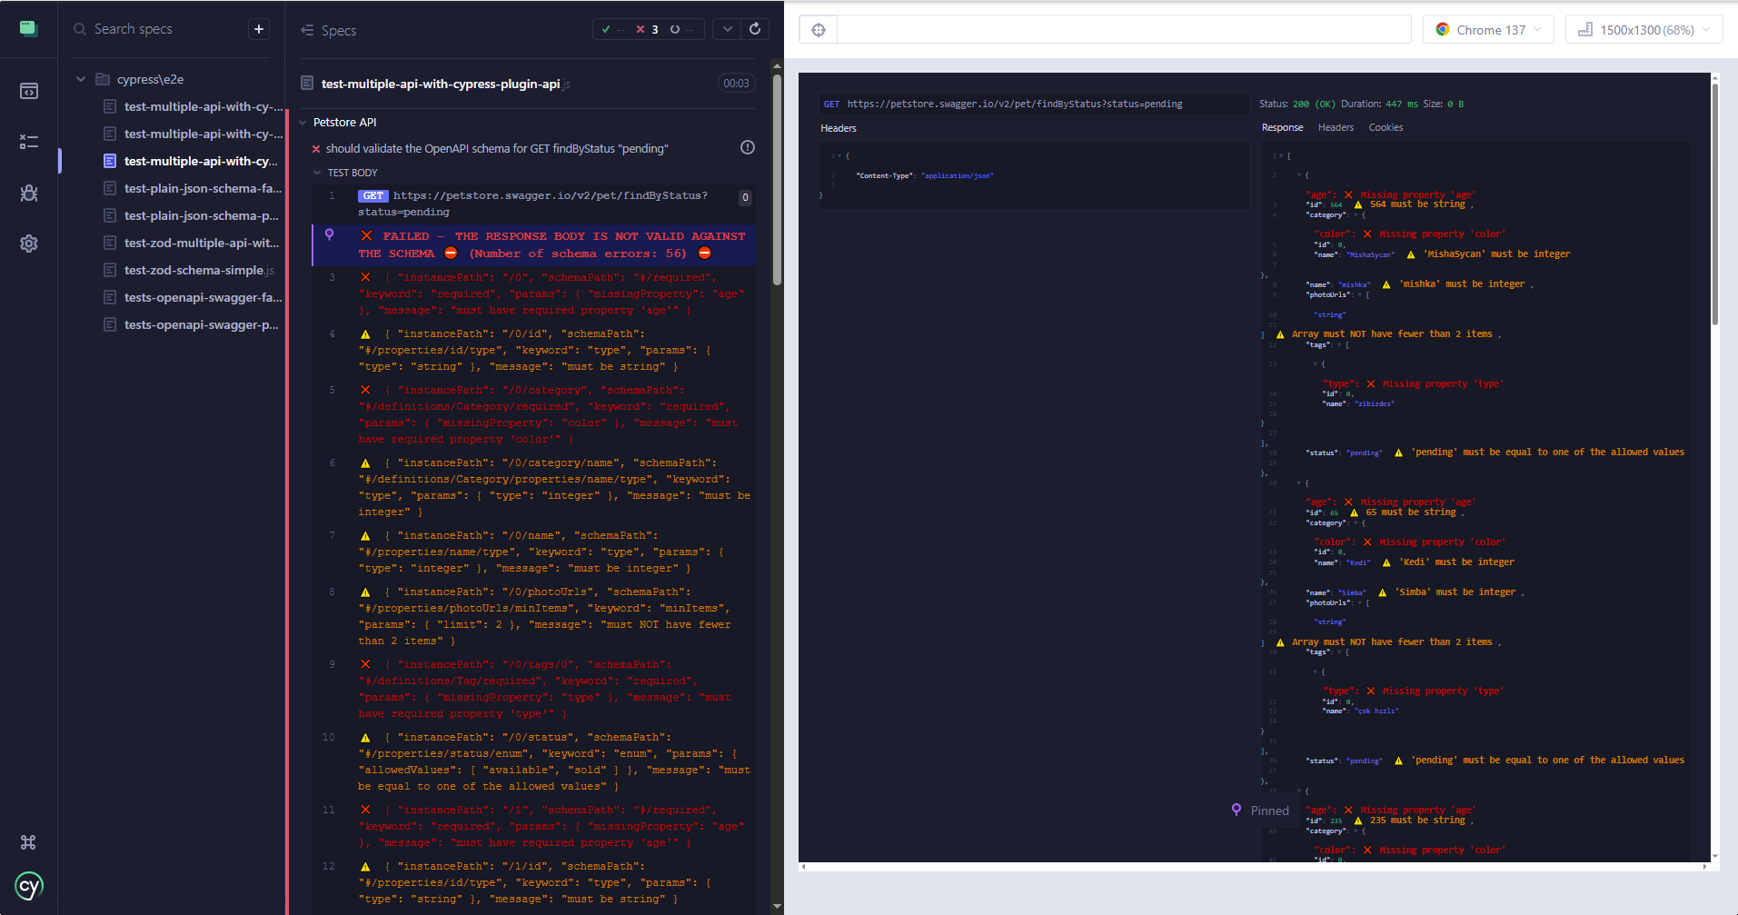Click the pending tests circle counter

[x=681, y=29]
